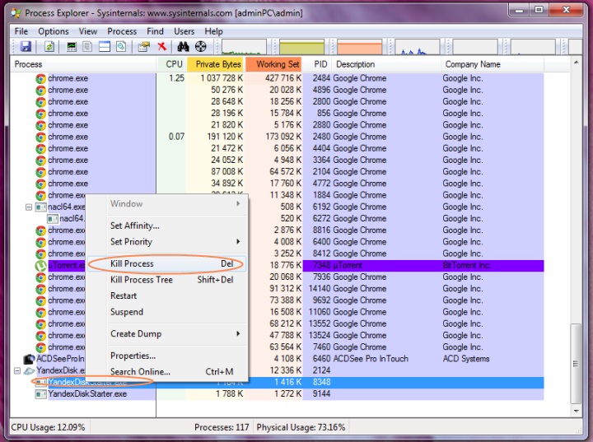Toggle the Show Process Tree toolbar icon
The height and width of the screenshot is (442, 593).
pyautogui.click(x=88, y=47)
